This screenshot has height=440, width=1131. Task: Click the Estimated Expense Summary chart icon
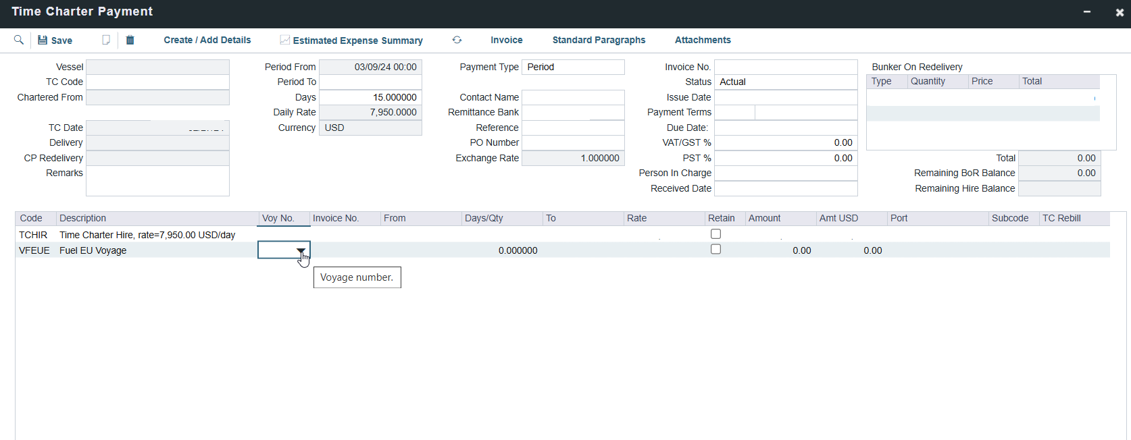pos(285,40)
